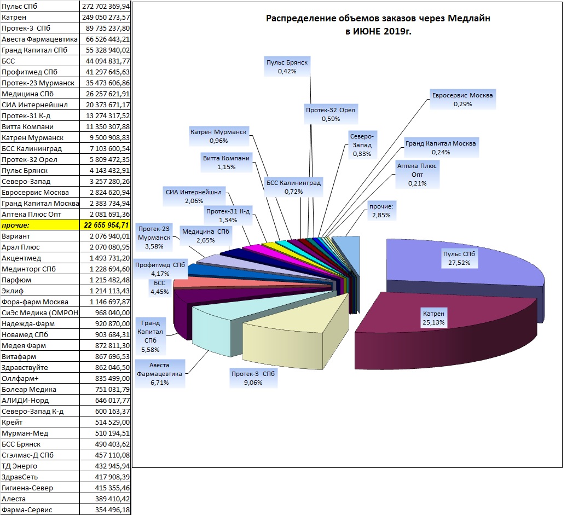The image size is (567, 515).
Task: Select the 'Здравствуйте' table cell
Action: coord(40,367)
